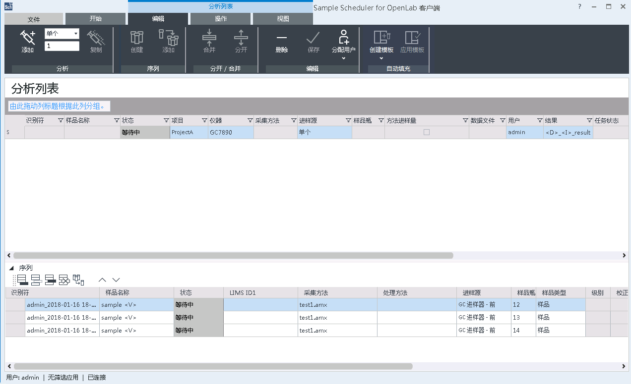Click the filter icon on 识别符 column

click(x=61, y=120)
